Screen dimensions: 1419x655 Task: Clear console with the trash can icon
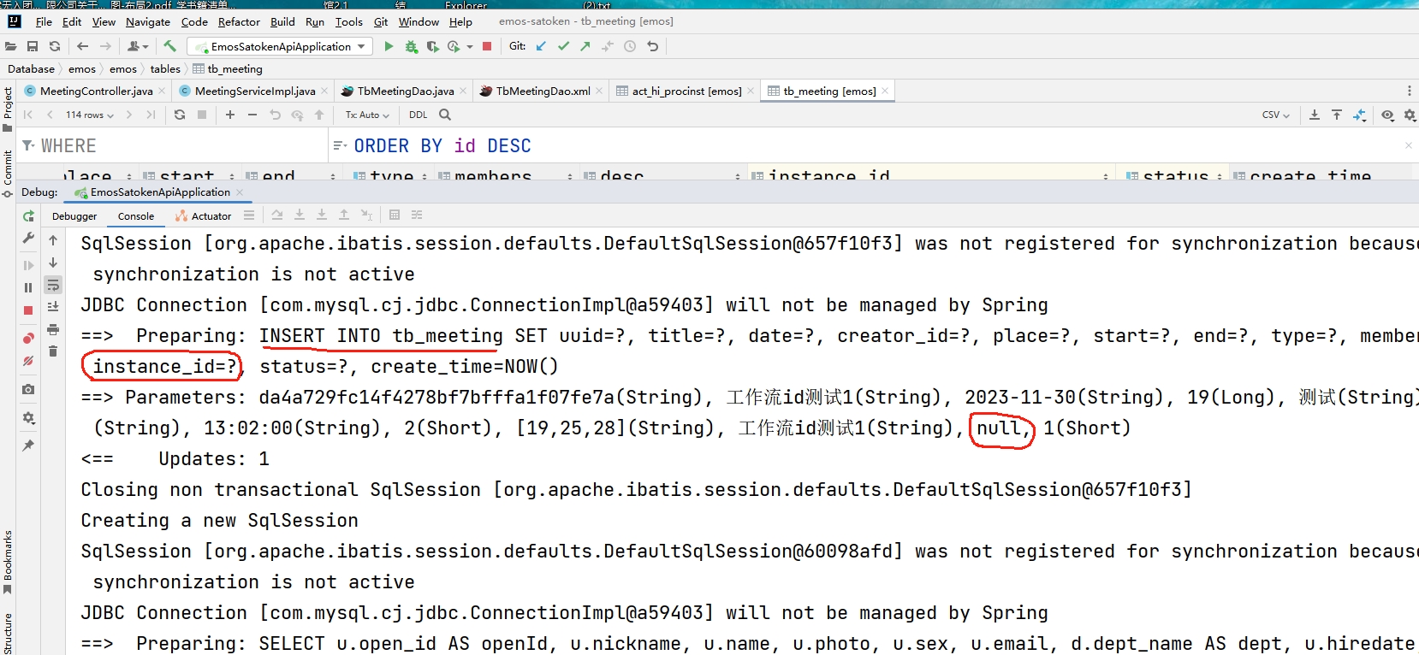tap(53, 351)
